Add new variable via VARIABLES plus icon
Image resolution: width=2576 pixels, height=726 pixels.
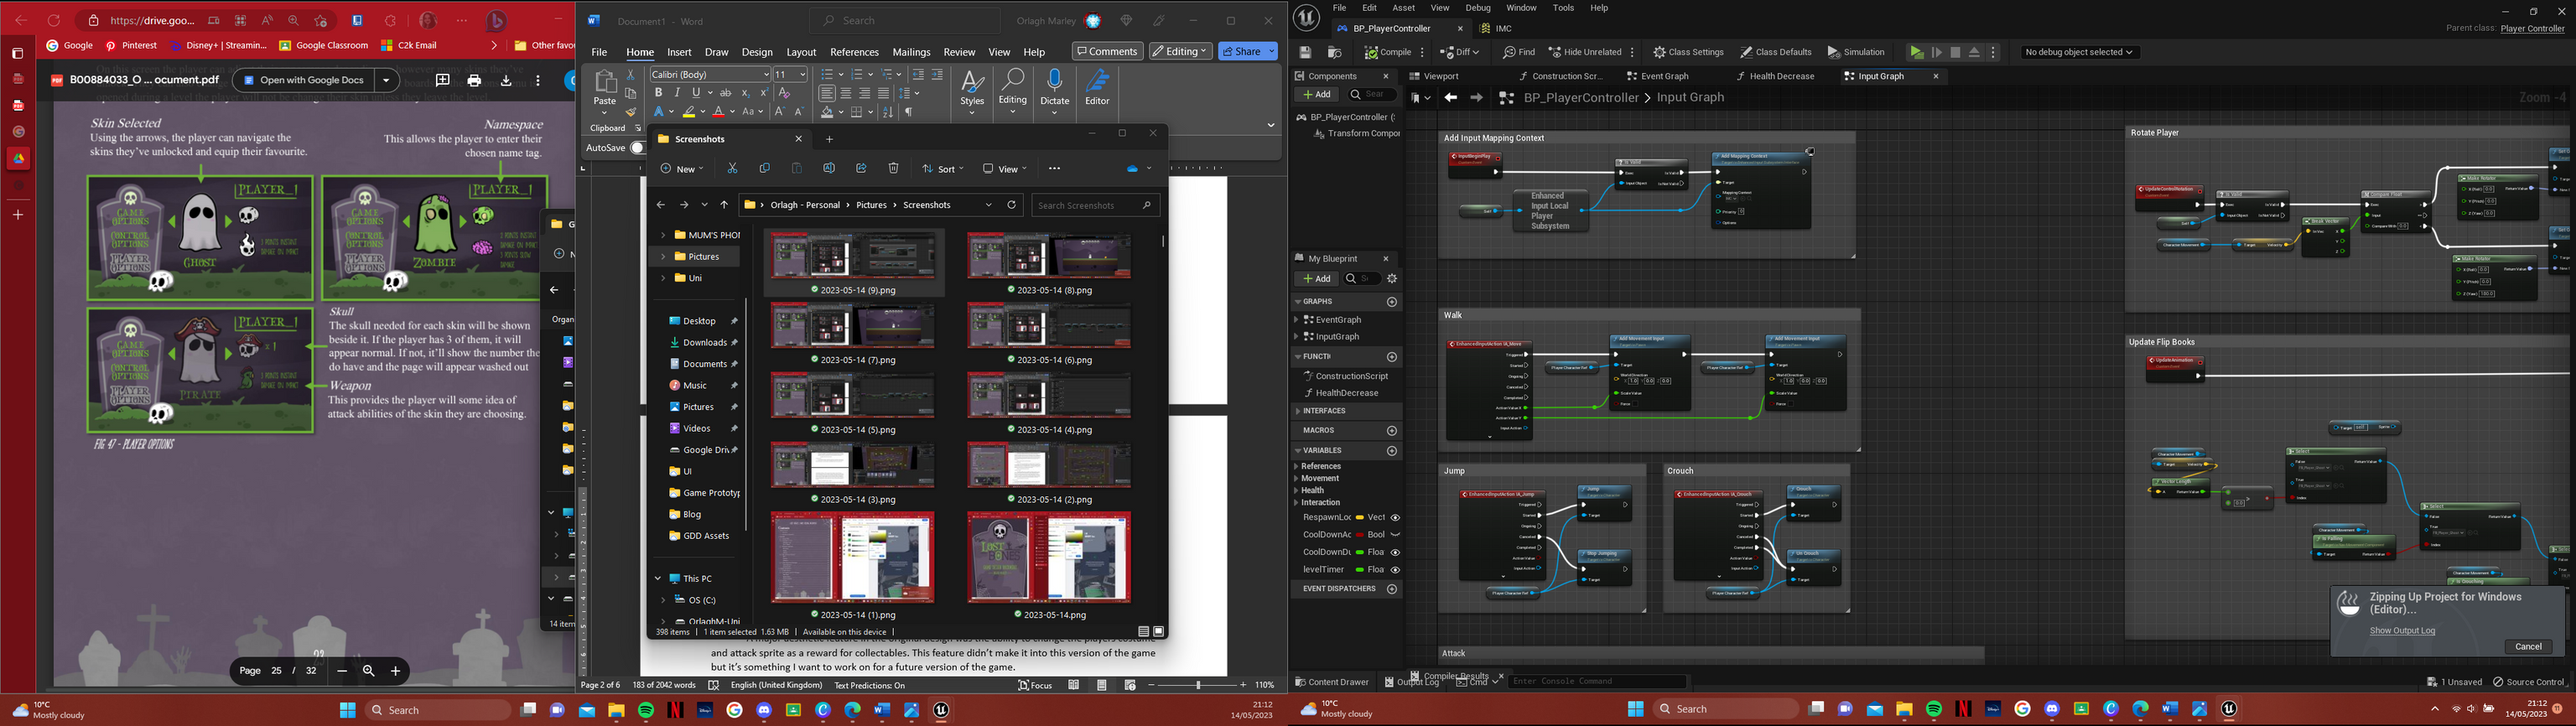pyautogui.click(x=1392, y=451)
